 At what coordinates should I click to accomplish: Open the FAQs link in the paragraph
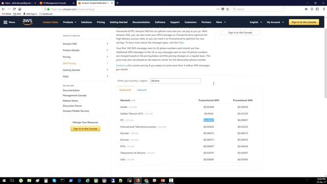(x=181, y=42)
